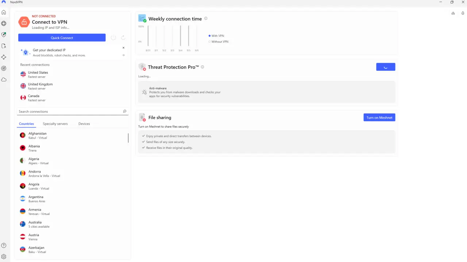Click the Threat Protection Pro shield icon
This screenshot has width=467, height=262.
[142, 67]
